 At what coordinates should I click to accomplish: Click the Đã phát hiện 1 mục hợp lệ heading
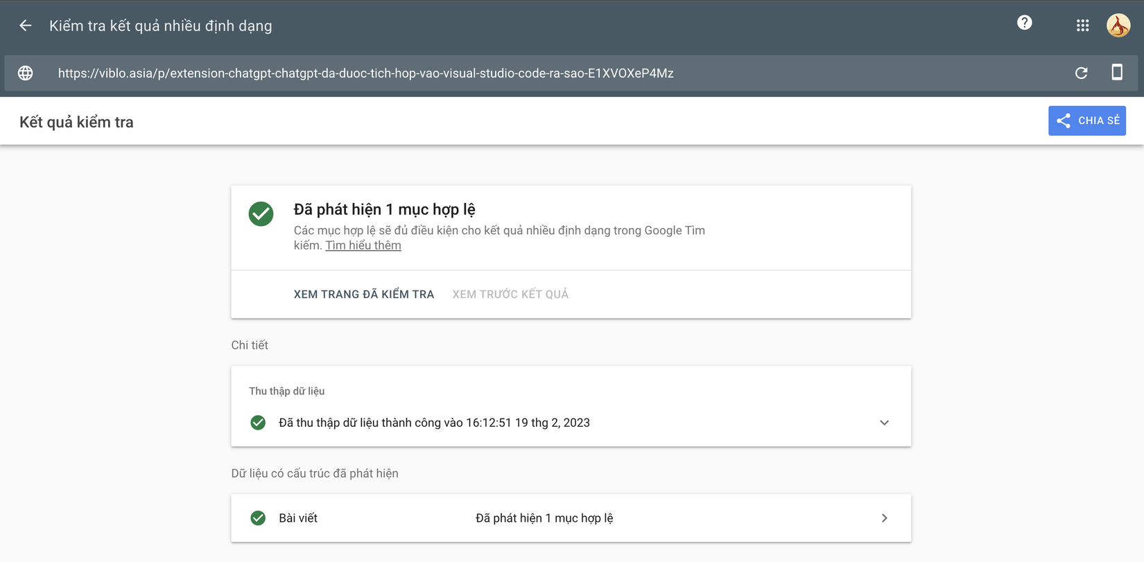pyautogui.click(x=384, y=209)
